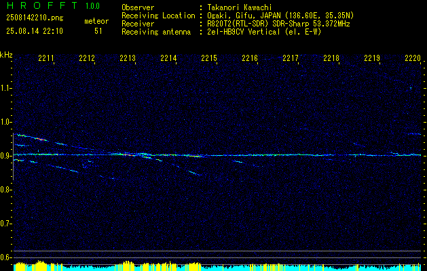Screen dimensions: 427x271
Task: Click the HROFFT program title
Action: coord(43,5)
